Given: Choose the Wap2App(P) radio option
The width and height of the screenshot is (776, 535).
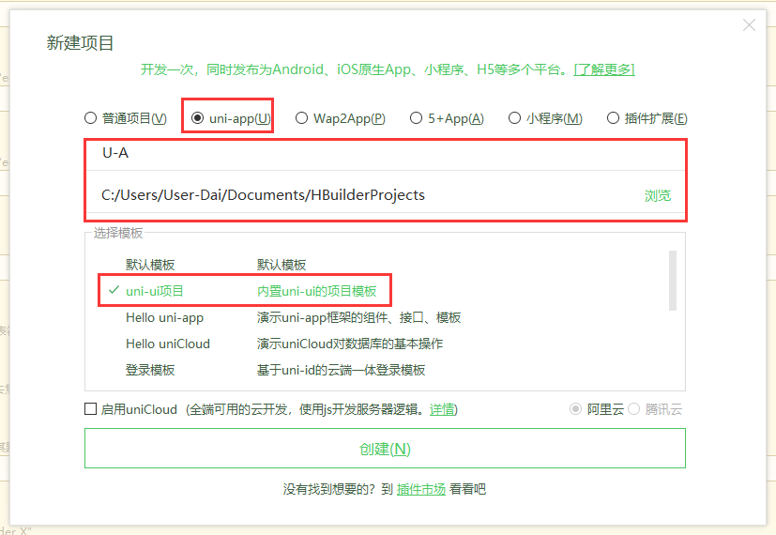Looking at the screenshot, I should click(x=301, y=118).
